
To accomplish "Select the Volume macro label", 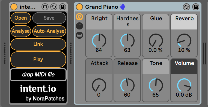I will click(x=184, y=63).
